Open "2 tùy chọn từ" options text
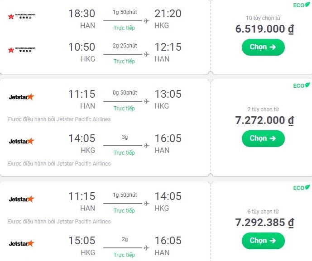 (x=263, y=109)
